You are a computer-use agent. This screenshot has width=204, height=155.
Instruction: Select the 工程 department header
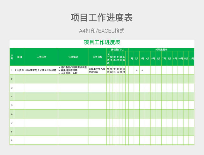coord(118,58)
